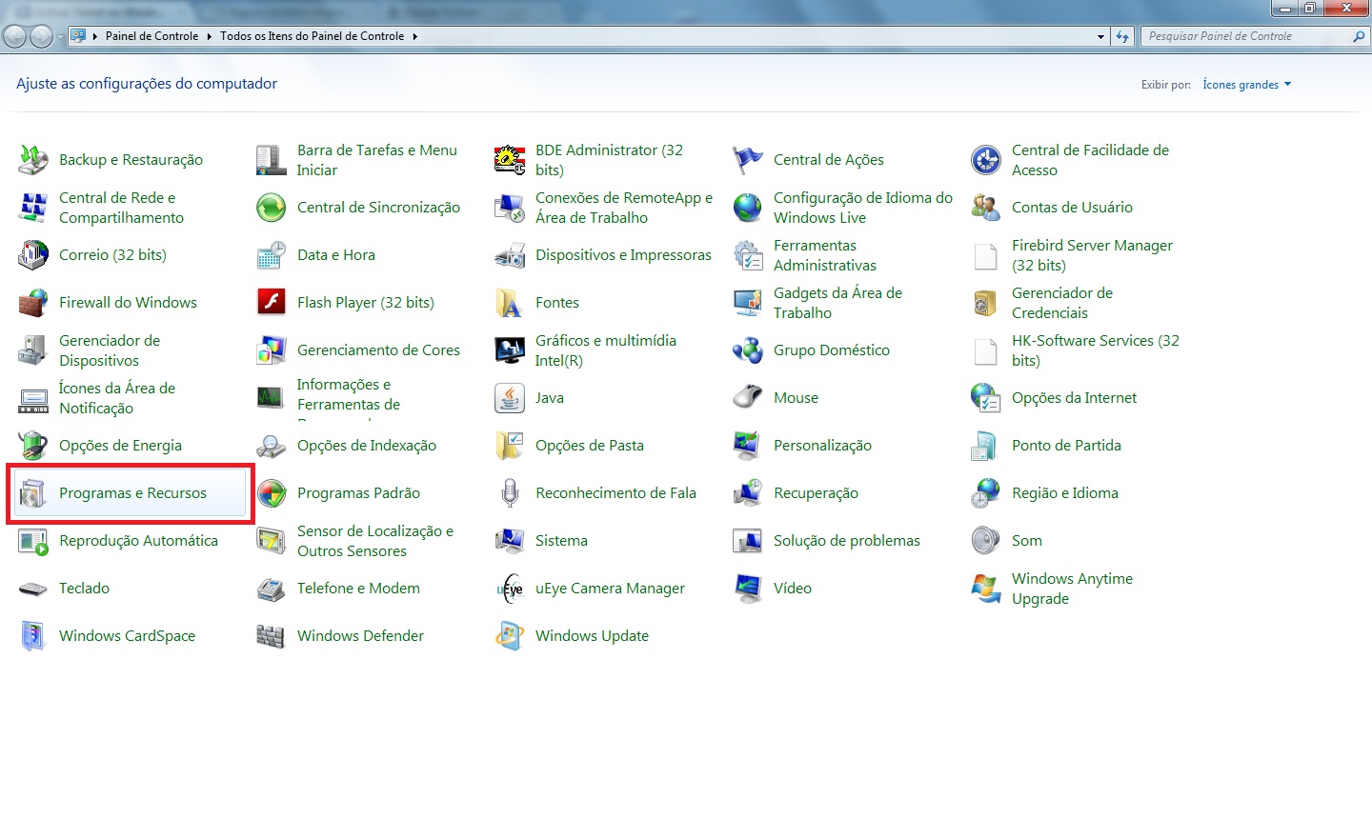Click the Control Panel icon in address bar
1372x819 pixels.
(x=78, y=36)
